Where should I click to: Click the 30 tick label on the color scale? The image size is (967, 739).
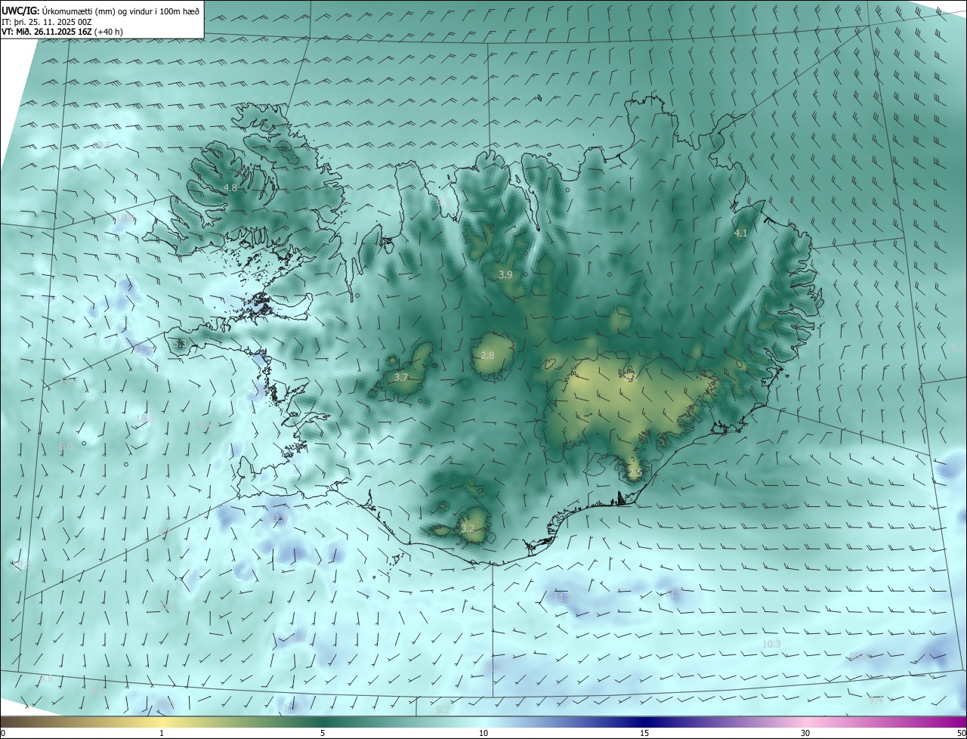pos(805,733)
